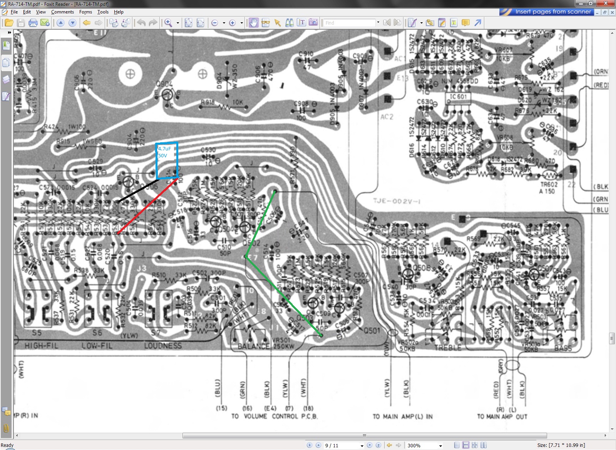Click the horizontal scrollbar thumb

pyautogui.click(x=365, y=436)
